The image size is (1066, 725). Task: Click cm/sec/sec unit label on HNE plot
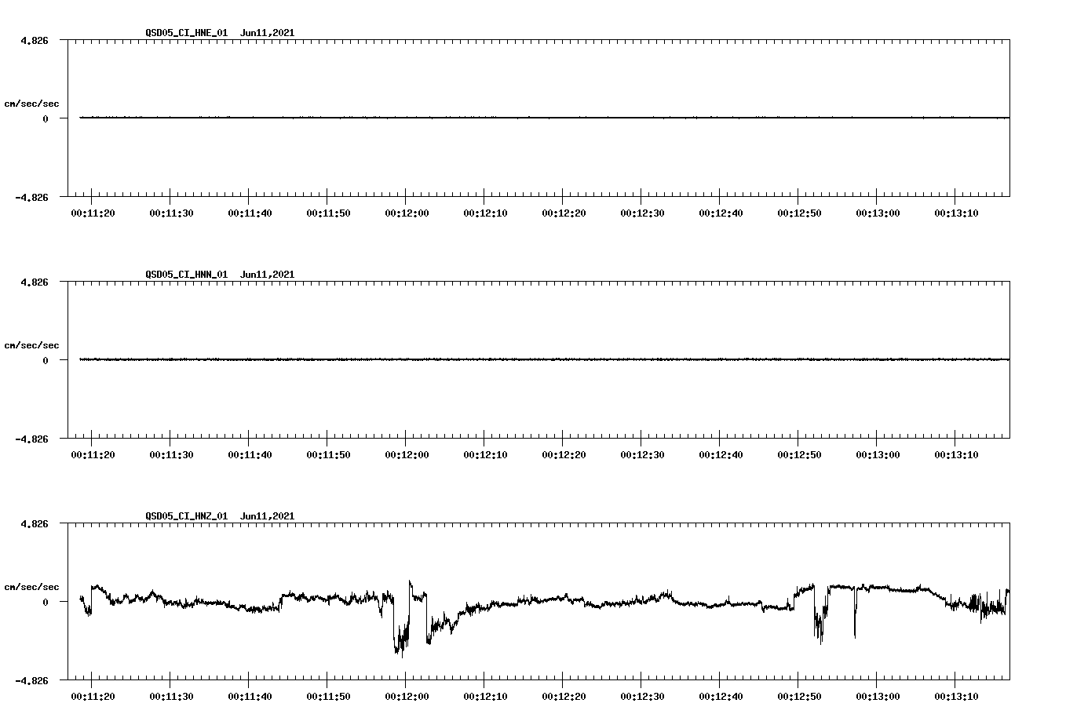click(31, 104)
